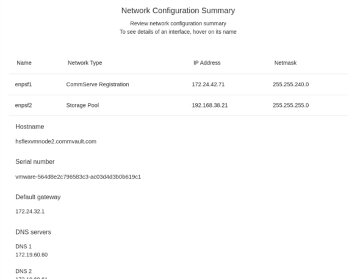Click the Storage Pool network type cell

[82, 106]
